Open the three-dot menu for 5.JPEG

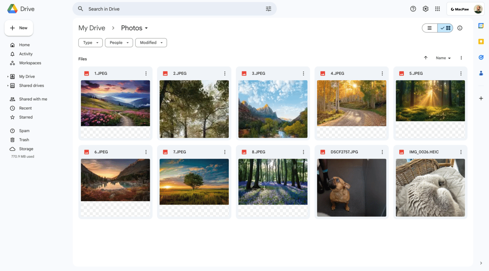(461, 73)
